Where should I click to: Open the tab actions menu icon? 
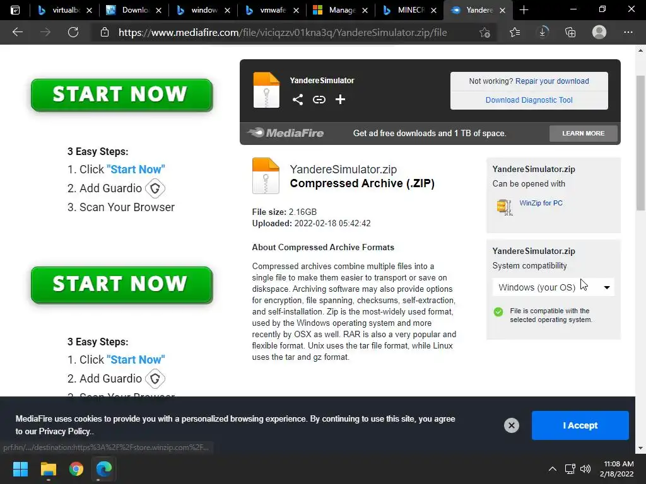(15, 10)
